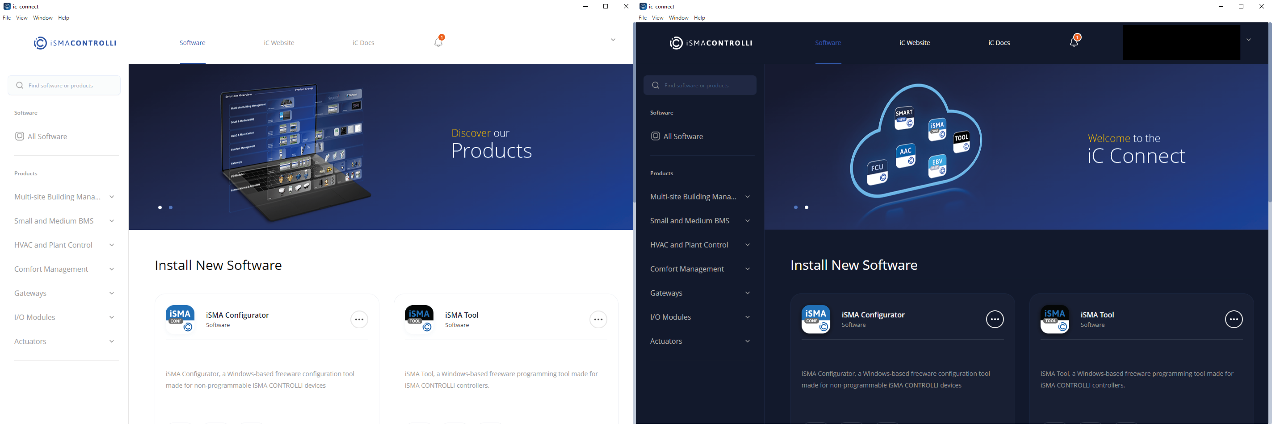Switch to Software tab in light window
This screenshot has width=1272, height=424.
click(193, 43)
